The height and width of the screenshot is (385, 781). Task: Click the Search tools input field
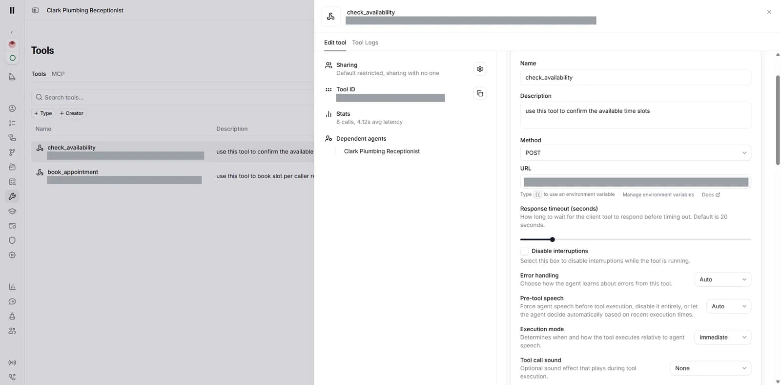(x=173, y=97)
